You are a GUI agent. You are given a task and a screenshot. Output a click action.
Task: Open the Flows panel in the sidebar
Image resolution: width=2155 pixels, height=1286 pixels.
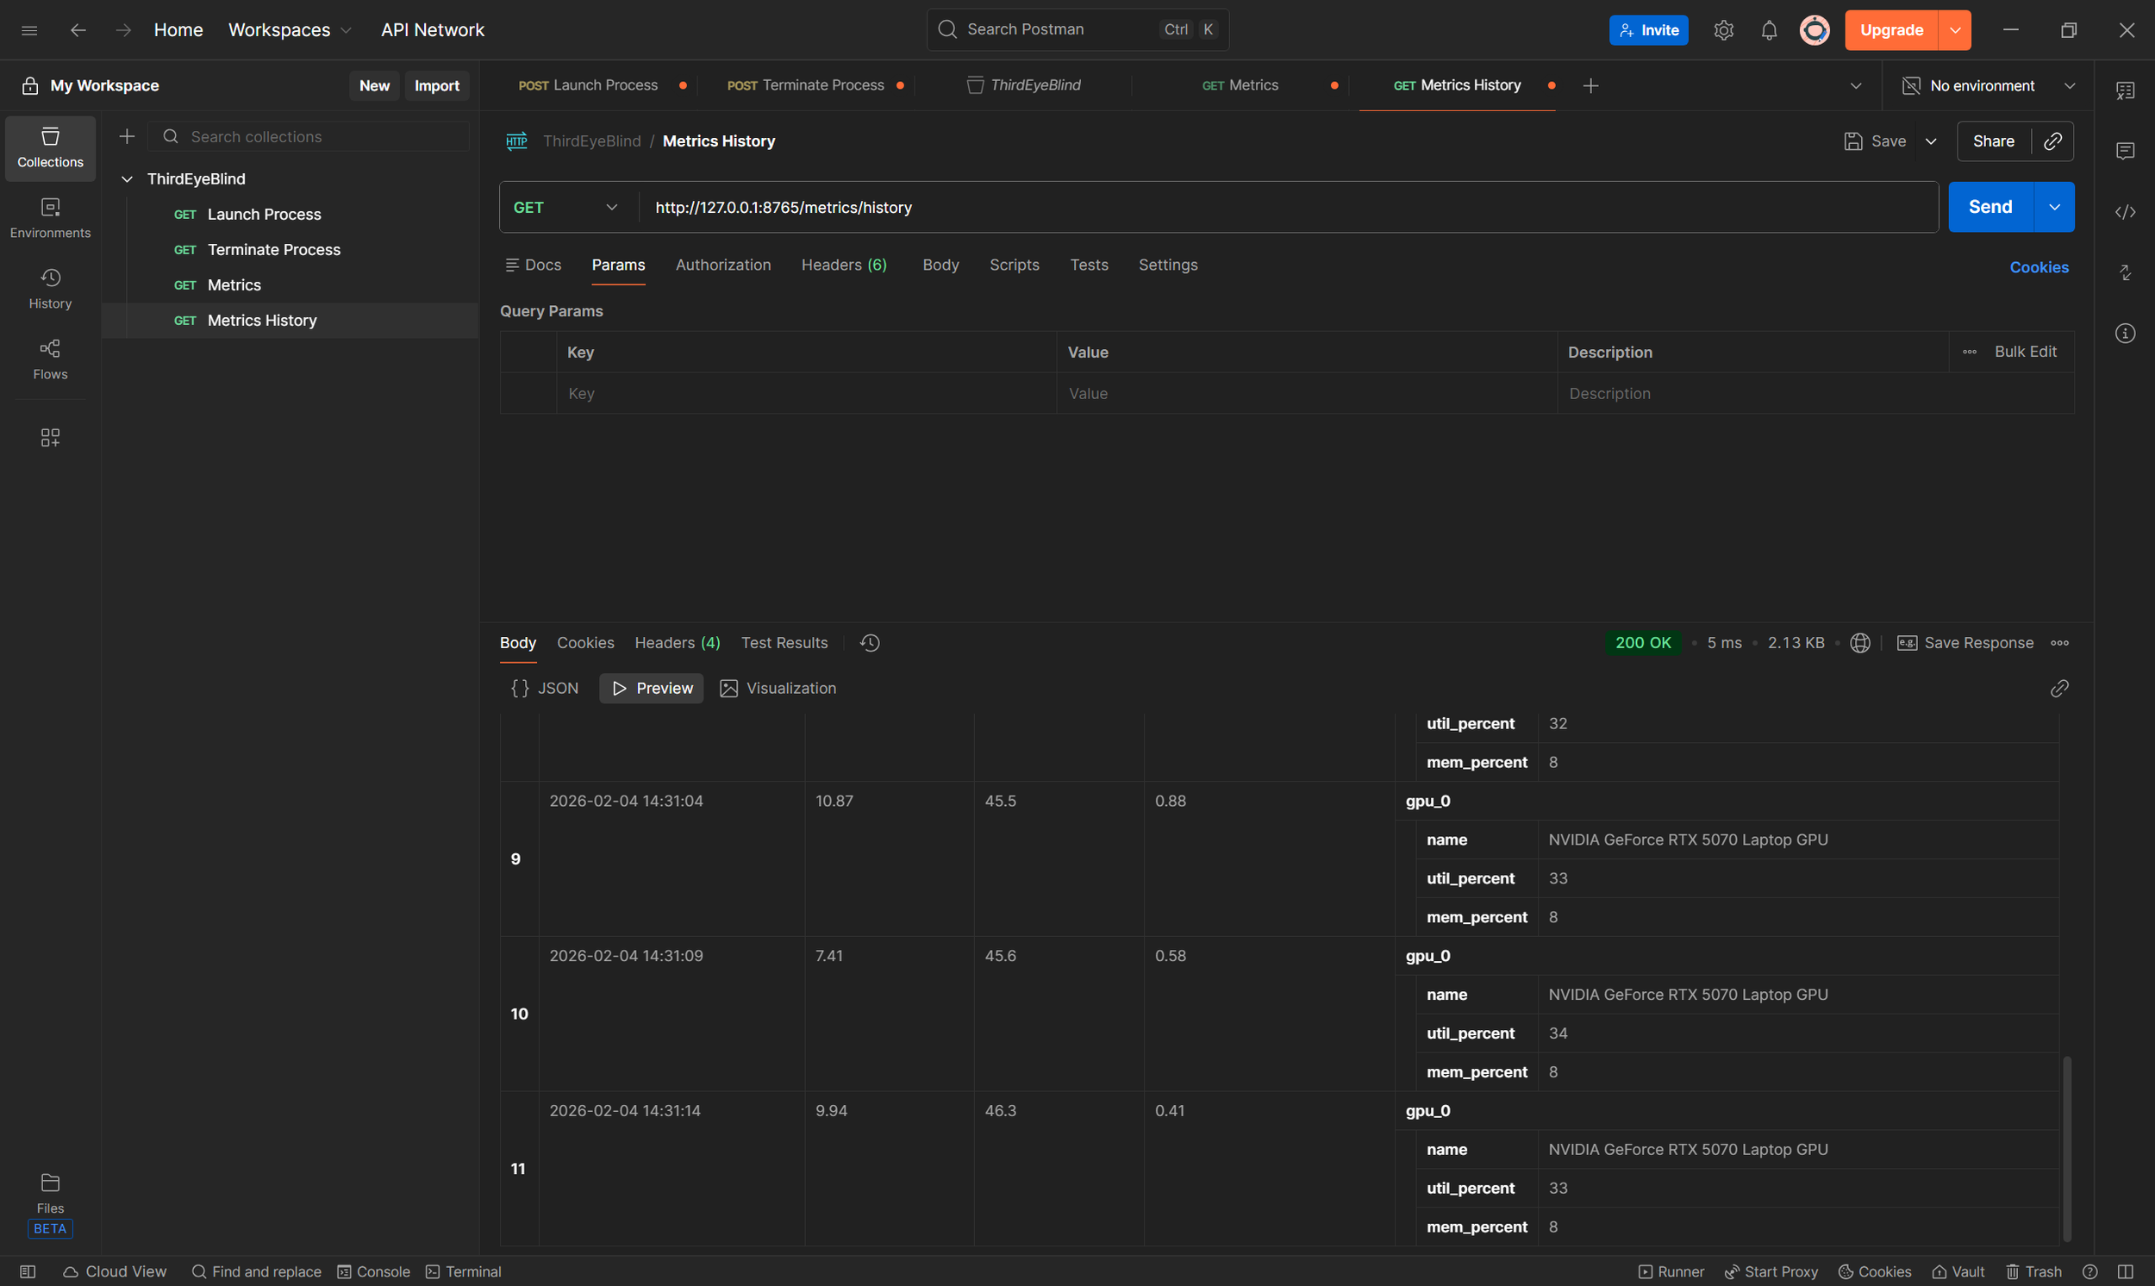point(49,359)
